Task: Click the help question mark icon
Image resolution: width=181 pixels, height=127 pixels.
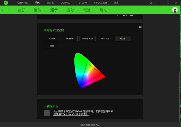Action: (140, 27)
